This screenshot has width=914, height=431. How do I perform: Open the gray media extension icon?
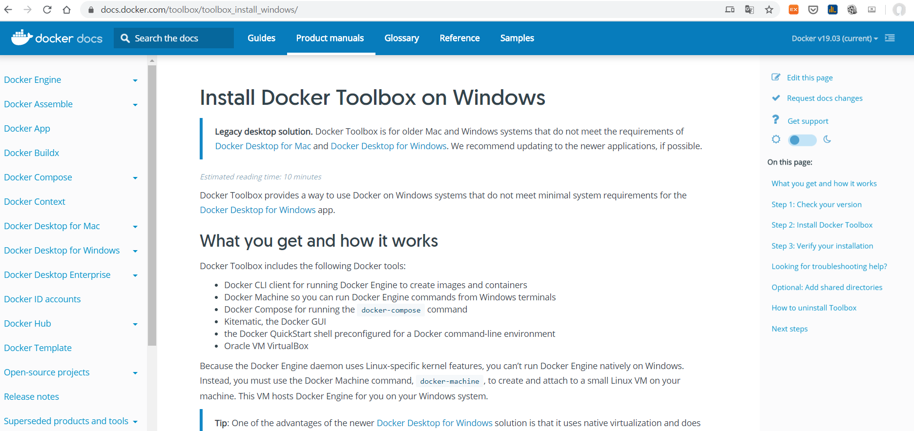[872, 9]
